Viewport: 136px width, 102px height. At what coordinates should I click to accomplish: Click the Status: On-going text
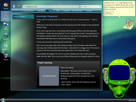click(67, 67)
